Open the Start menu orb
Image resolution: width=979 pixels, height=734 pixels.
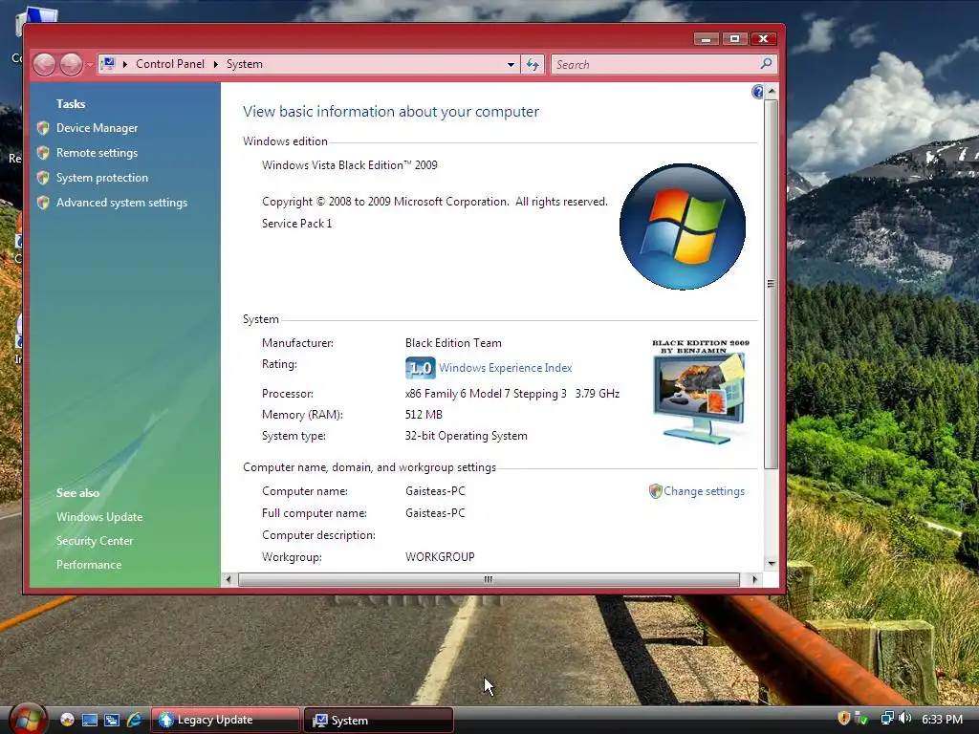27,719
